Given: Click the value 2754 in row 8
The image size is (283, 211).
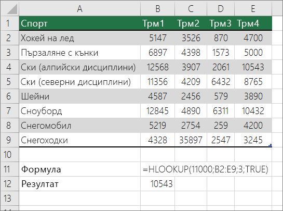Looking at the screenshot, I should [191, 126].
